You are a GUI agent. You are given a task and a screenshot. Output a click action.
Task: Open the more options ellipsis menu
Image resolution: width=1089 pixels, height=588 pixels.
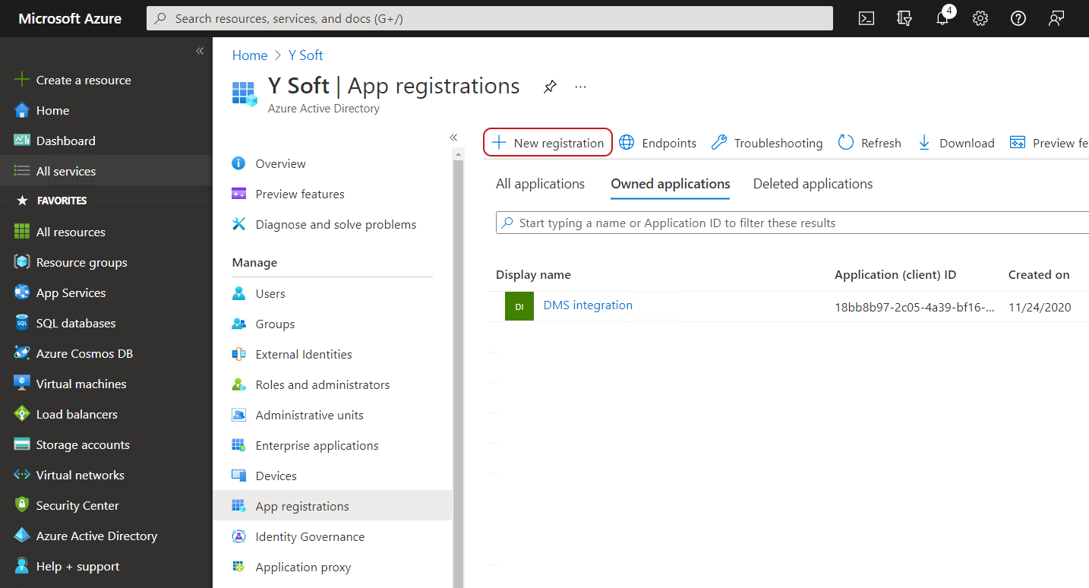point(580,87)
